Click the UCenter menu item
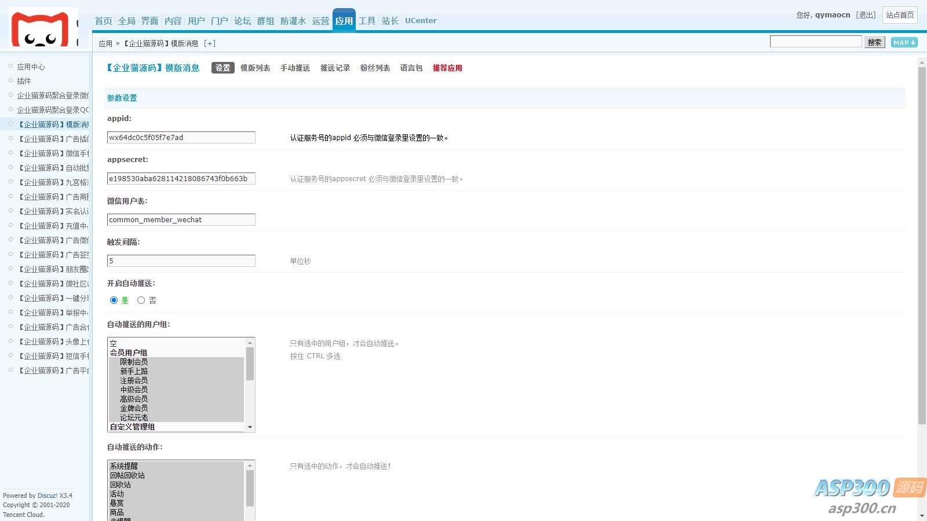Viewport: 927px width, 521px height. pyautogui.click(x=421, y=21)
